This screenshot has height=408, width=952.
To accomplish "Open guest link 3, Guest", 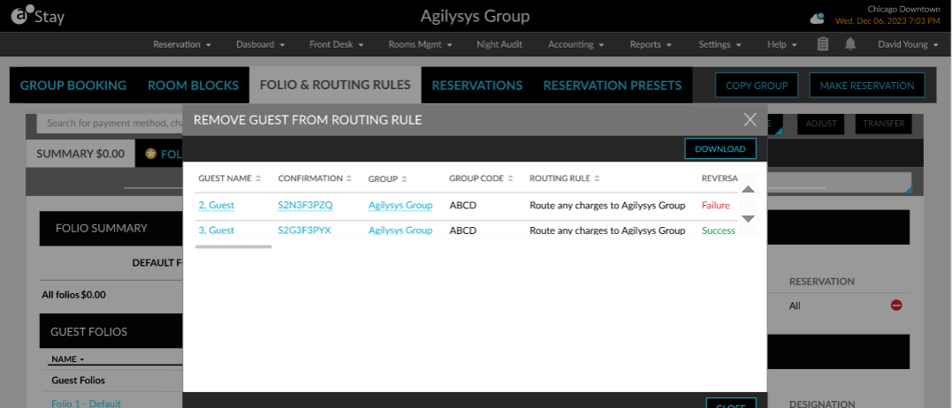I will point(217,230).
